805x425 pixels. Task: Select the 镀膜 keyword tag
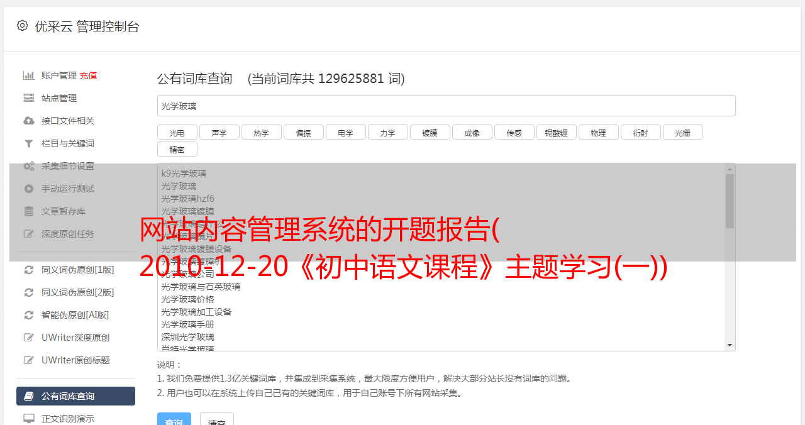[430, 132]
